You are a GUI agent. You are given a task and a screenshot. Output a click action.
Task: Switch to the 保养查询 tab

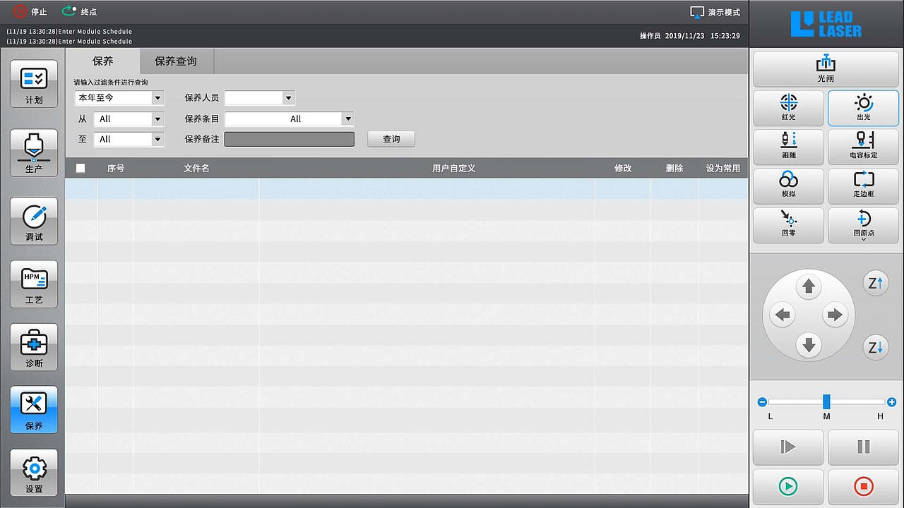point(176,61)
